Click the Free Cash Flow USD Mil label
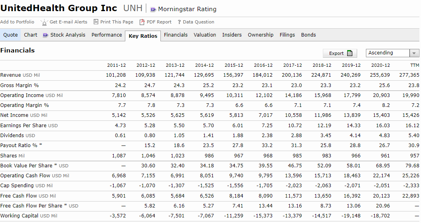Screen dimensions: 421x223 point(28,196)
